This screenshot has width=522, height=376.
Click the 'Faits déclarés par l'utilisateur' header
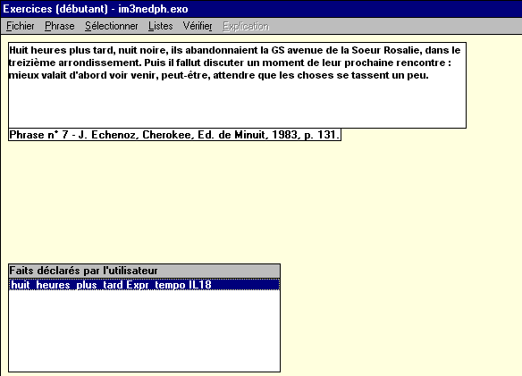click(x=144, y=271)
